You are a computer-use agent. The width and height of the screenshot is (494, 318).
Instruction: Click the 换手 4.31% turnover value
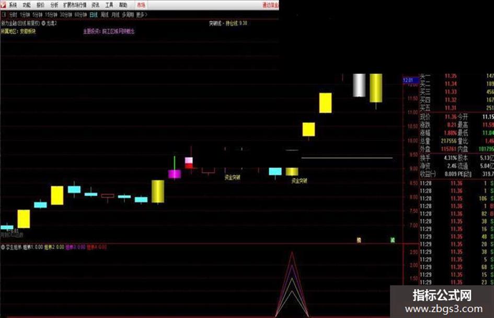pyautogui.click(x=450, y=157)
